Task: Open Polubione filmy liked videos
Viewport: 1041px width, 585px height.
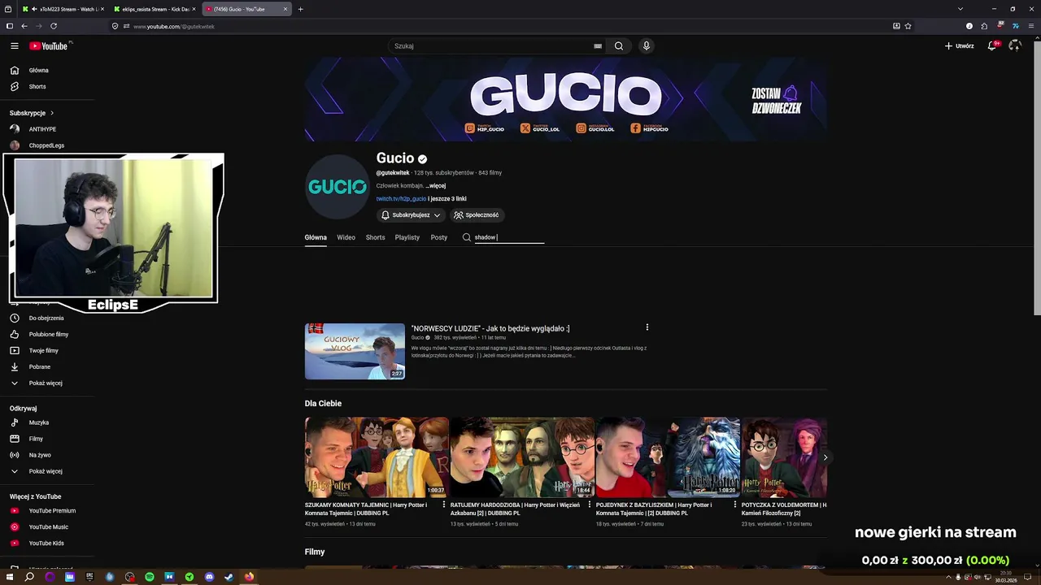Action: [47, 334]
